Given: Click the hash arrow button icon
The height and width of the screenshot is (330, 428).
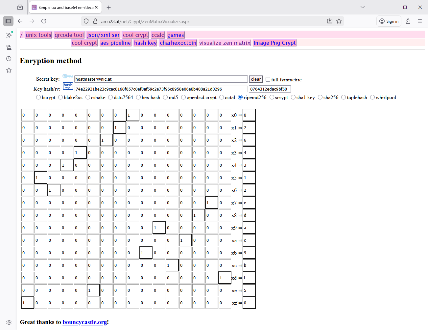Looking at the screenshot, I should 68,86.
